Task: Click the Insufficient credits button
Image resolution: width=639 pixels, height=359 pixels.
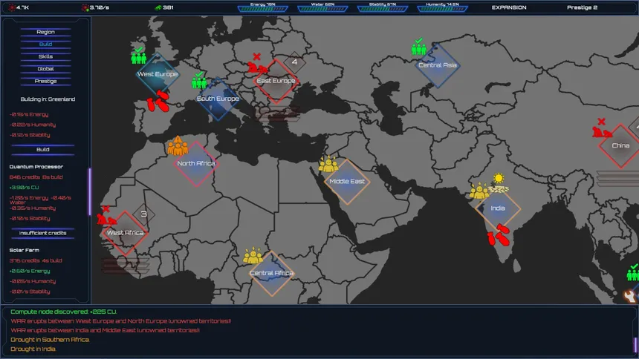Action: [x=43, y=233]
